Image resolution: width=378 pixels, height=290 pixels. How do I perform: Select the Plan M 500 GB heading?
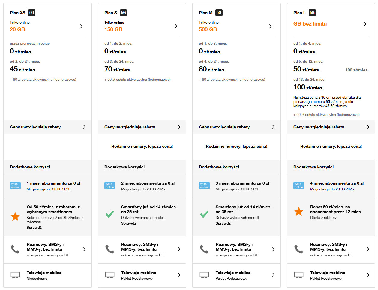(x=208, y=29)
